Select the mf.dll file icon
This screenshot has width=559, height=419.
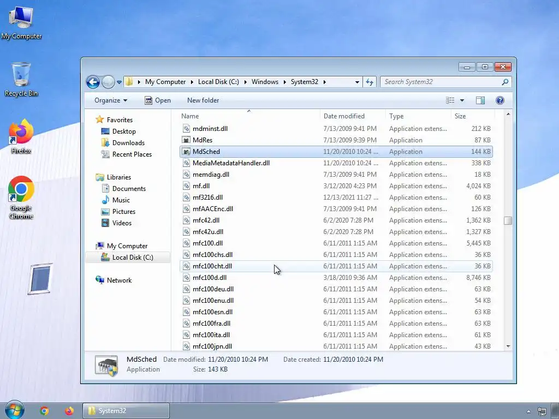[x=186, y=185]
